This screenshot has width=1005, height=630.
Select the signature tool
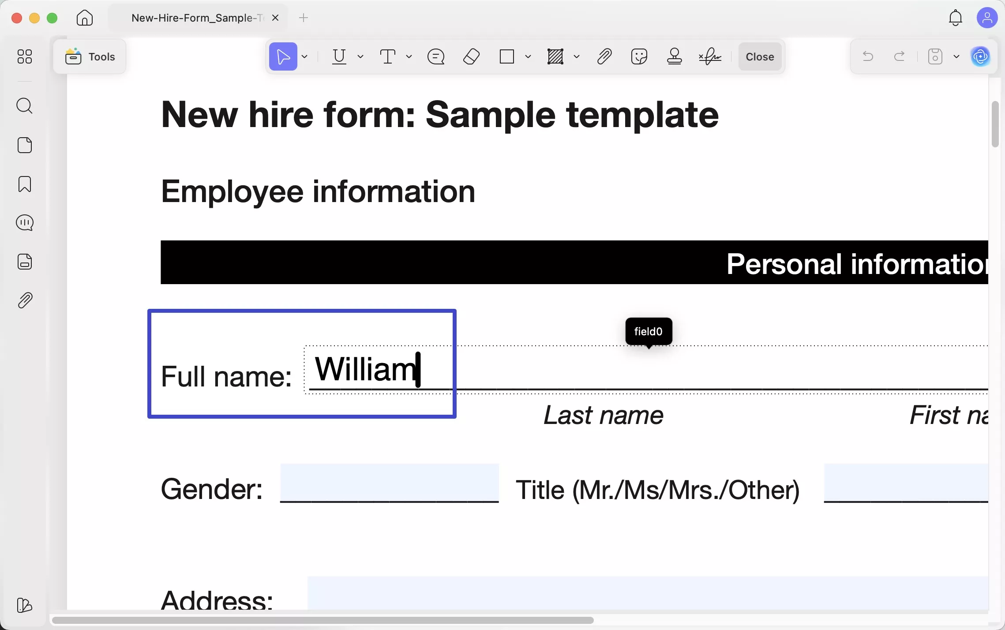pyautogui.click(x=709, y=56)
